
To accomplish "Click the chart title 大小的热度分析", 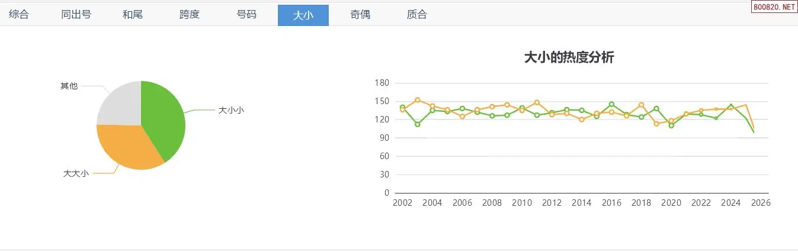I will [569, 57].
